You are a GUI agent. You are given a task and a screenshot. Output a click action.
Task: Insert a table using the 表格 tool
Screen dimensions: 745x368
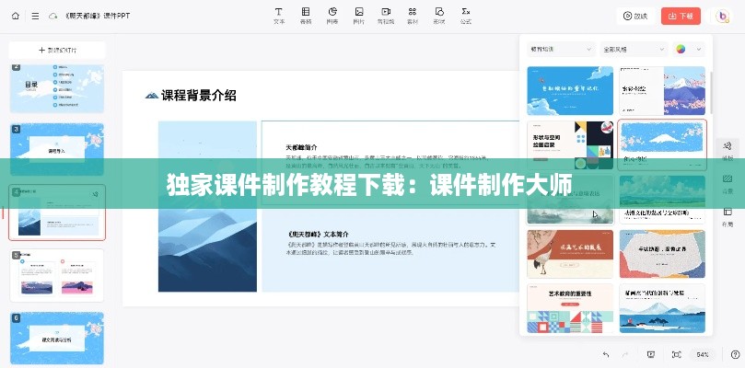click(x=306, y=16)
